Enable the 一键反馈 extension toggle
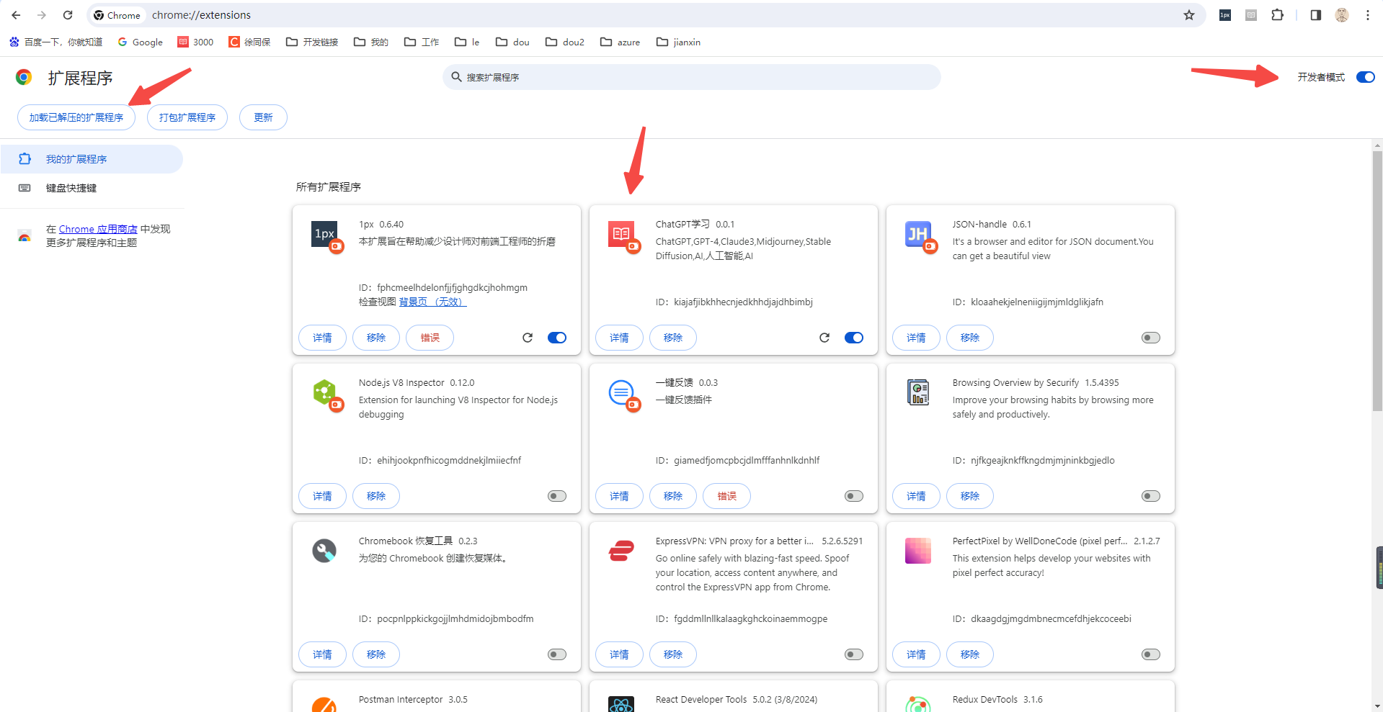1383x712 pixels. click(x=854, y=496)
